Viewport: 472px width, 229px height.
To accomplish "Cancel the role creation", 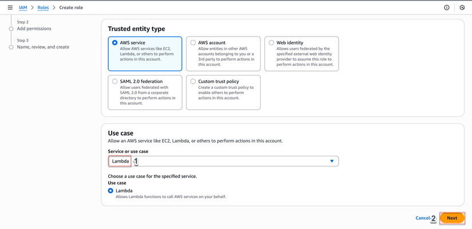I will click(423, 218).
